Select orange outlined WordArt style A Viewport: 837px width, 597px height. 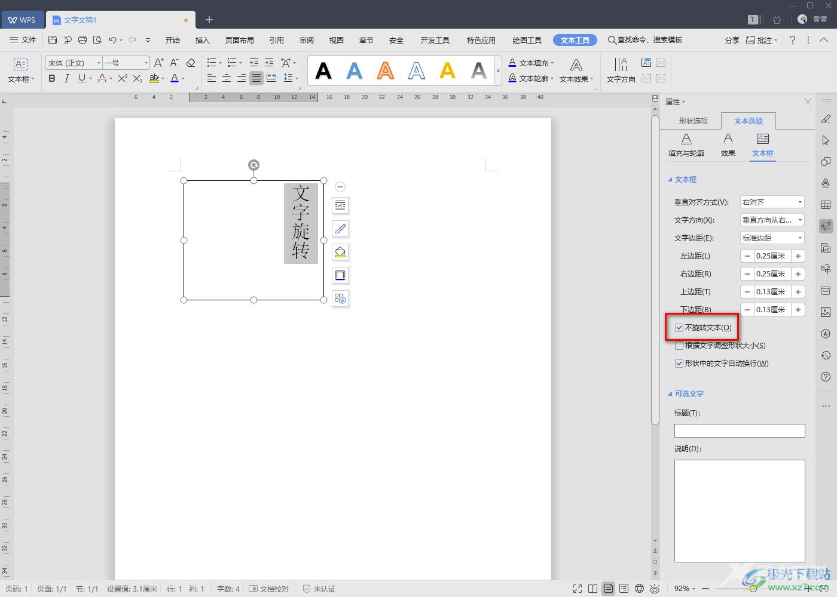click(x=386, y=71)
